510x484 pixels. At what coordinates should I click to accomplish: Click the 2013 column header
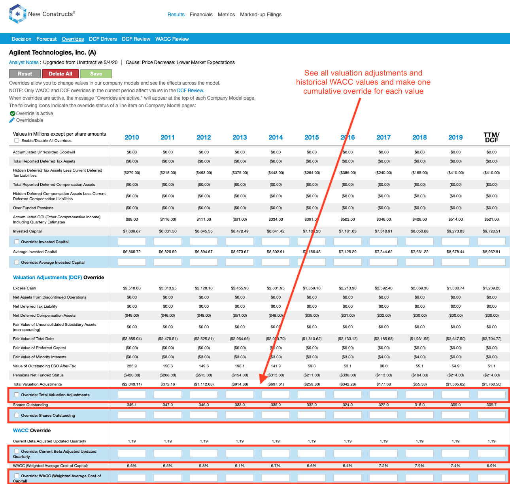pos(240,137)
